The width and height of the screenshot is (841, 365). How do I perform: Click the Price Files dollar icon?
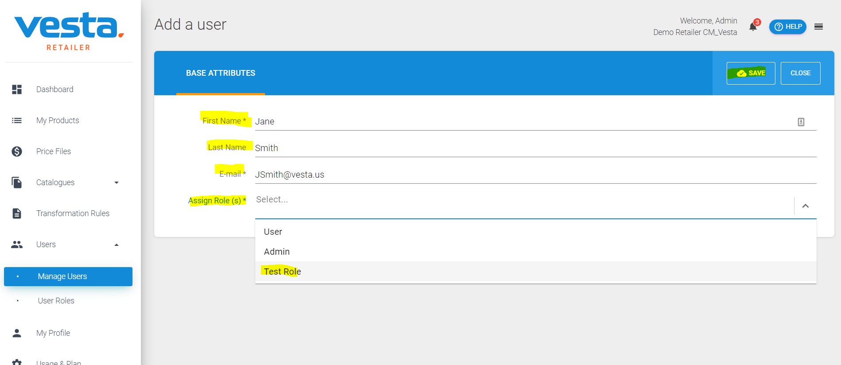click(x=17, y=151)
